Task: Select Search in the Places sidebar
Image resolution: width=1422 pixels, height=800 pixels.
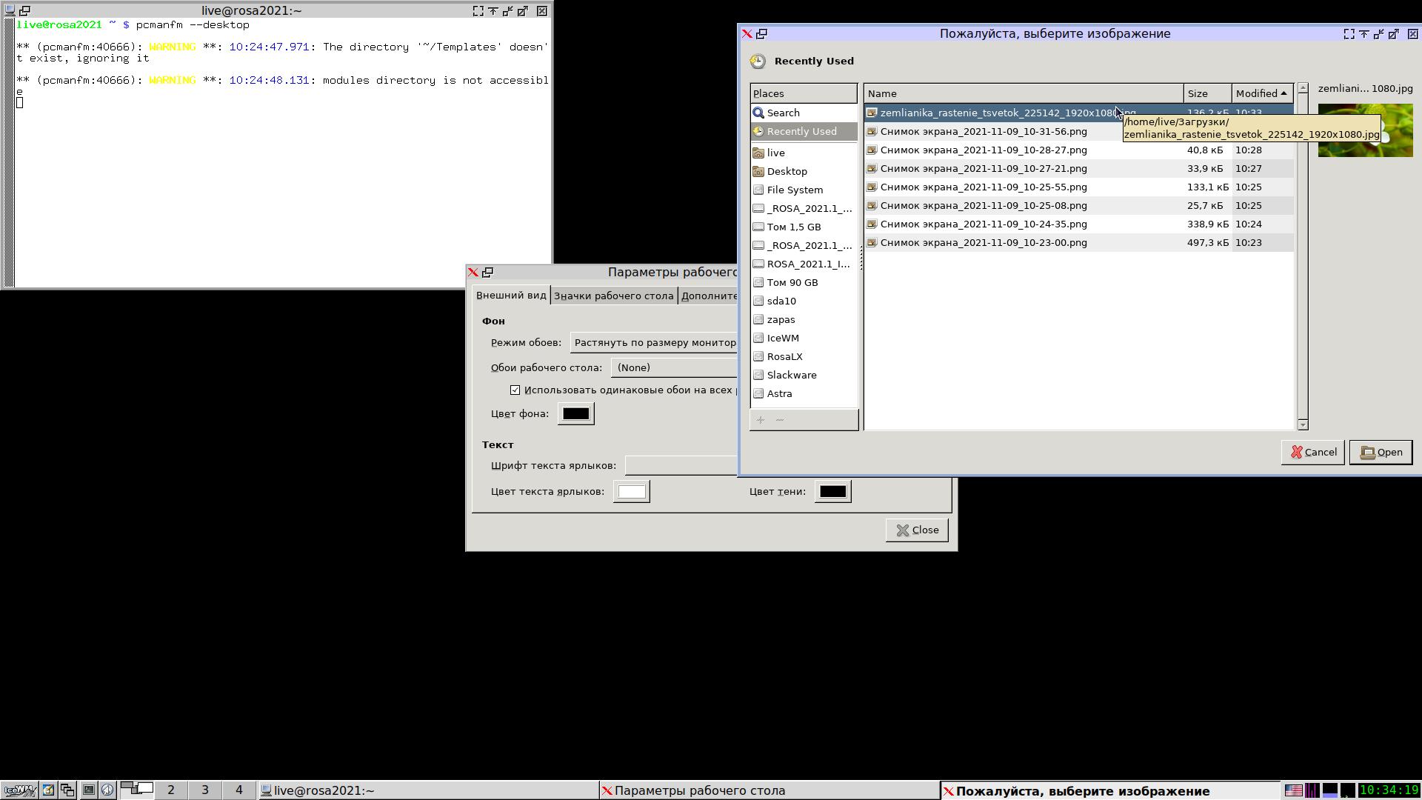Action: [783, 113]
